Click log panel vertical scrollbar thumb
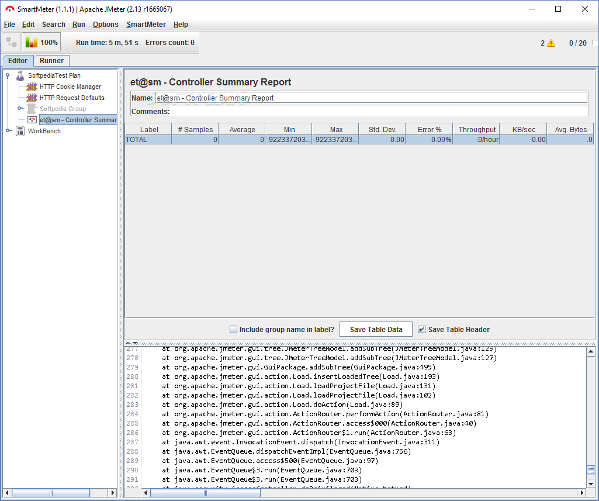599x501 pixels. click(x=591, y=470)
